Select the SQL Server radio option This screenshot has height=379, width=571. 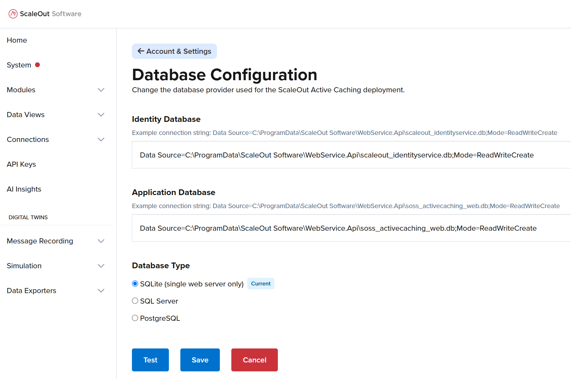(135, 301)
